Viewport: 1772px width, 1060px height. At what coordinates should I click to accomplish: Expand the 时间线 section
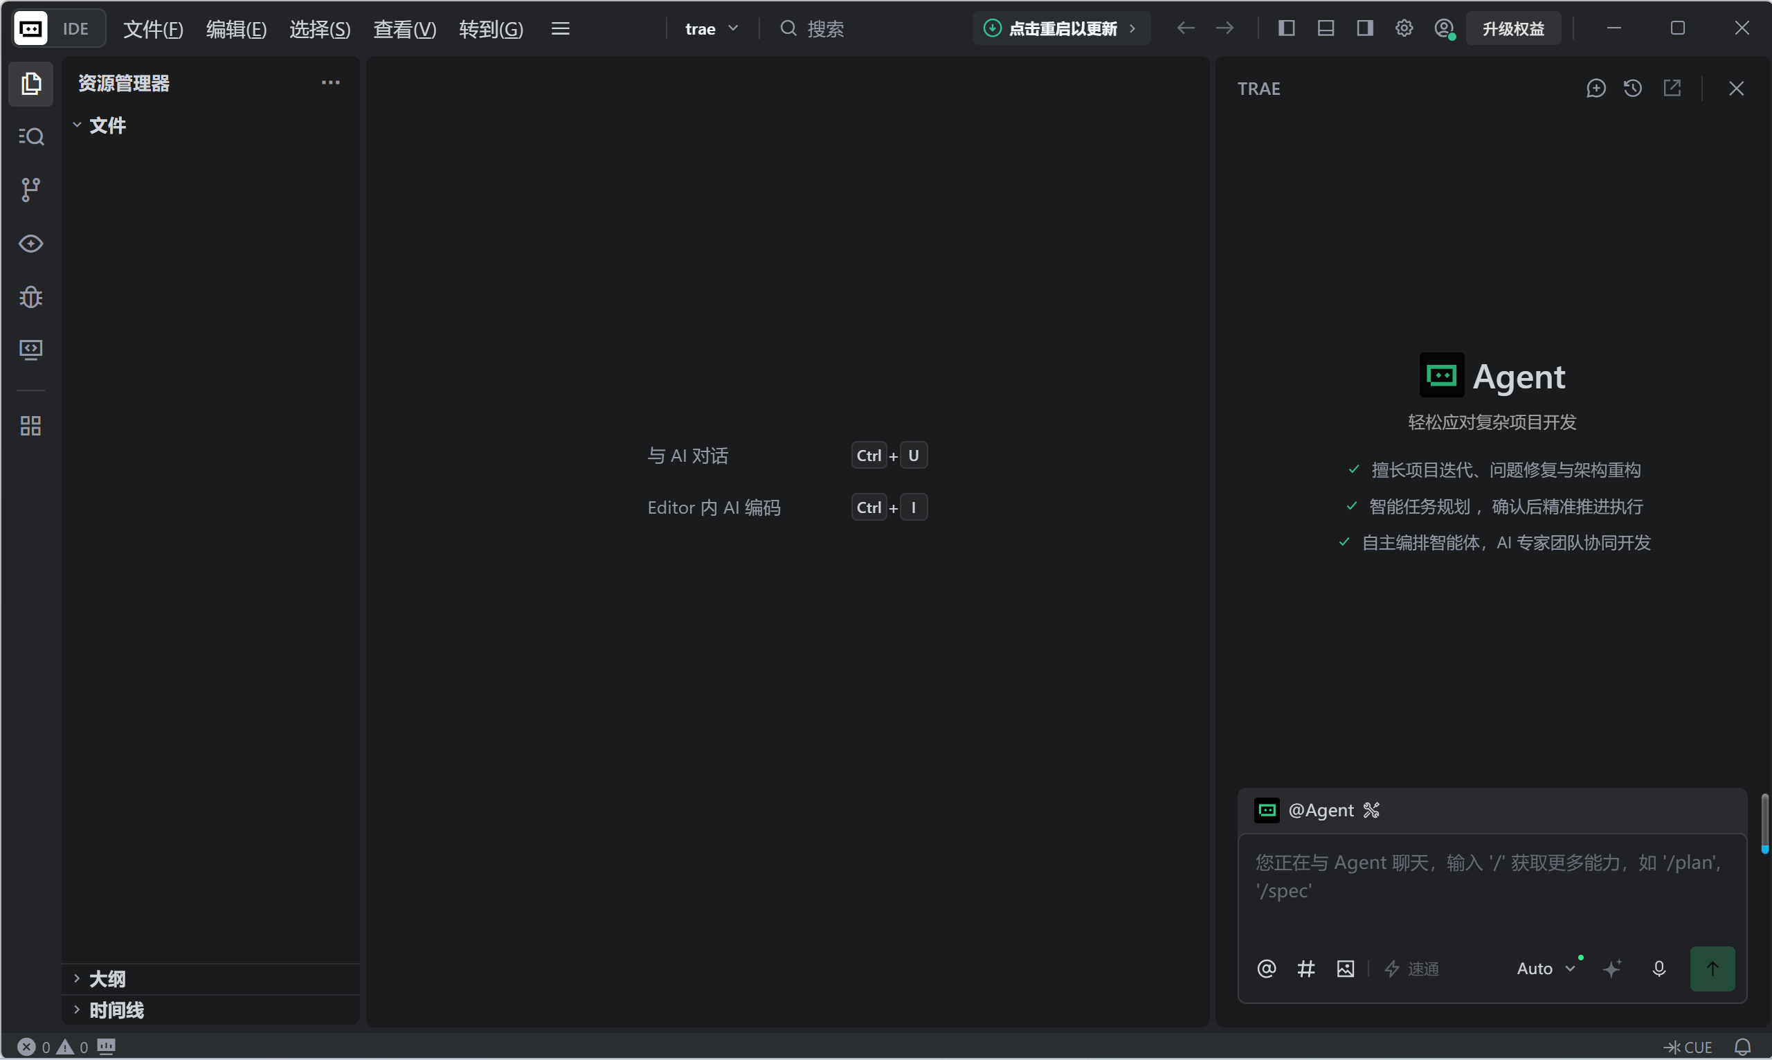pos(116,1010)
